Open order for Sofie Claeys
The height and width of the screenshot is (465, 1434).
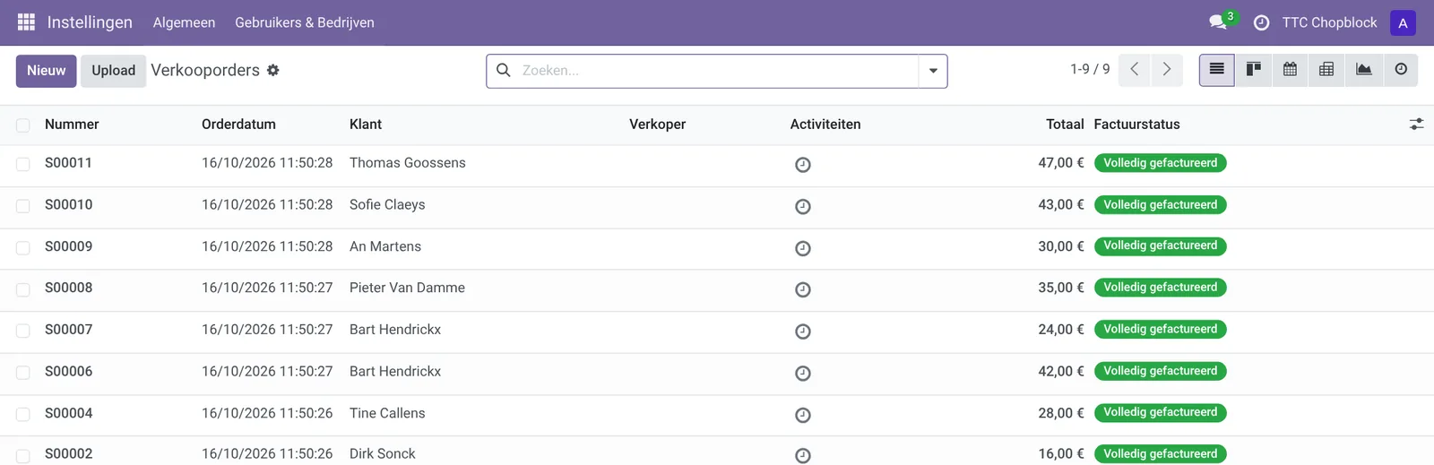[x=387, y=204]
